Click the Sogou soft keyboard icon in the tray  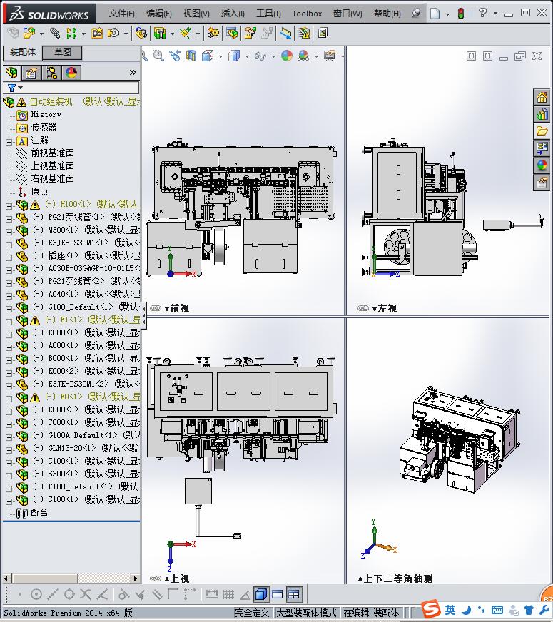[x=497, y=610]
